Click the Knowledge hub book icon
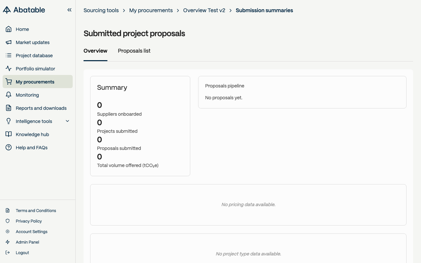The image size is (421, 263). click(x=9, y=134)
